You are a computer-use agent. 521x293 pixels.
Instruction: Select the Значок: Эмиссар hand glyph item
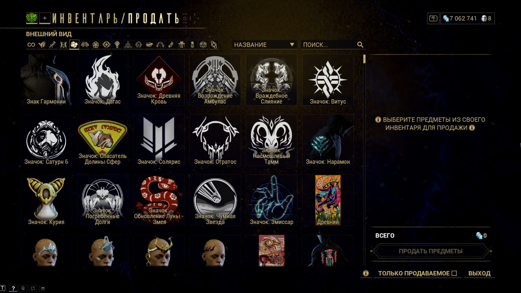coord(271,200)
